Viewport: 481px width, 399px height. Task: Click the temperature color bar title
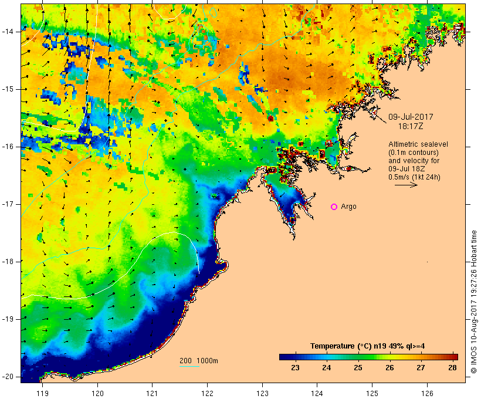[x=368, y=346]
